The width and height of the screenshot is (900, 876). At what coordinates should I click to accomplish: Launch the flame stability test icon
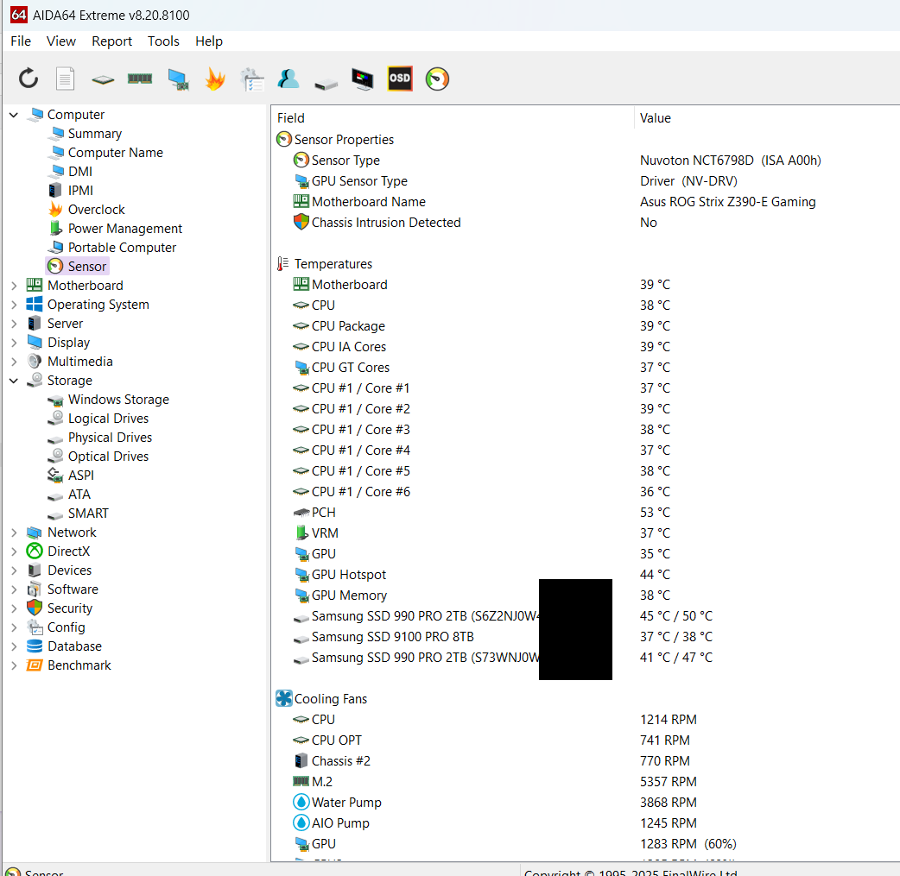tap(214, 79)
